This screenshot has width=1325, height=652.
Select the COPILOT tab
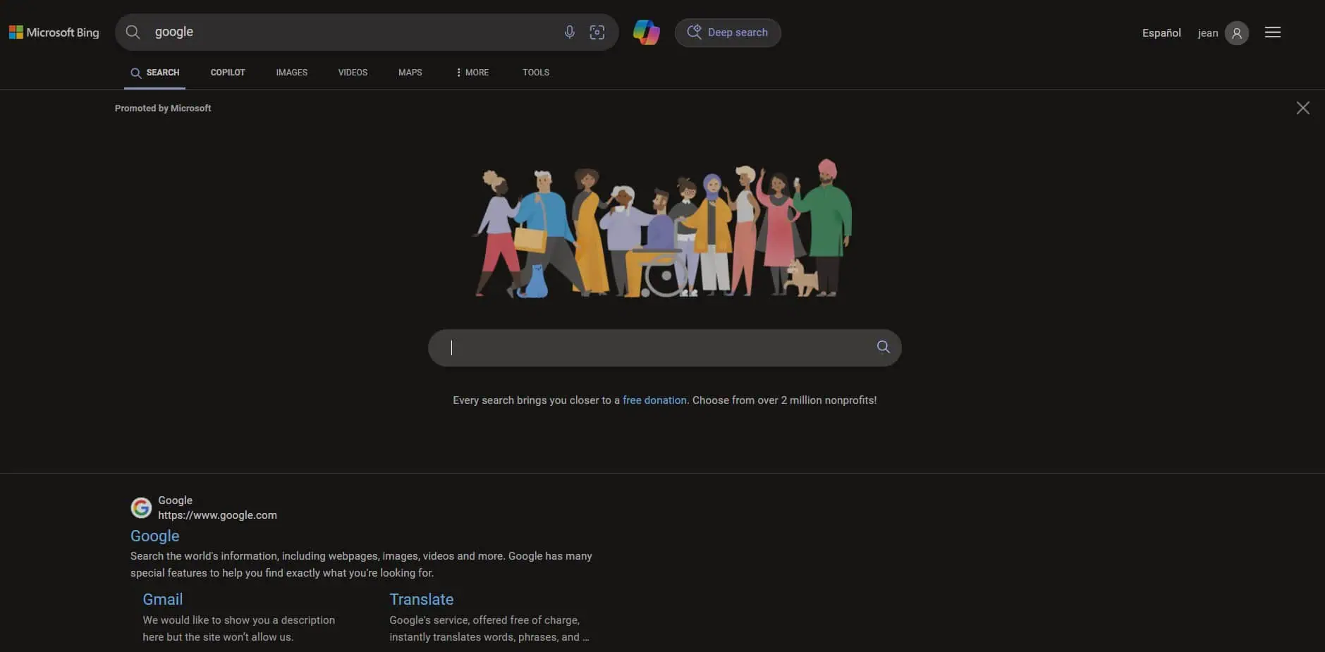coord(228,73)
